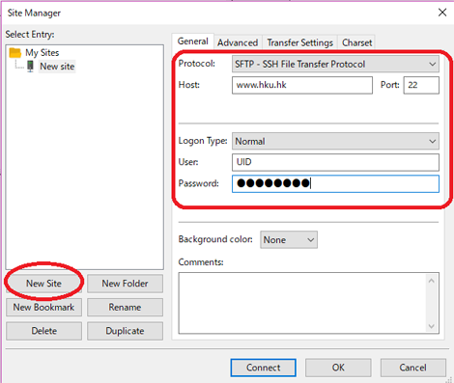This screenshot has height=383, width=454.
Task: Open the Transfer Settings tab
Action: [x=299, y=42]
